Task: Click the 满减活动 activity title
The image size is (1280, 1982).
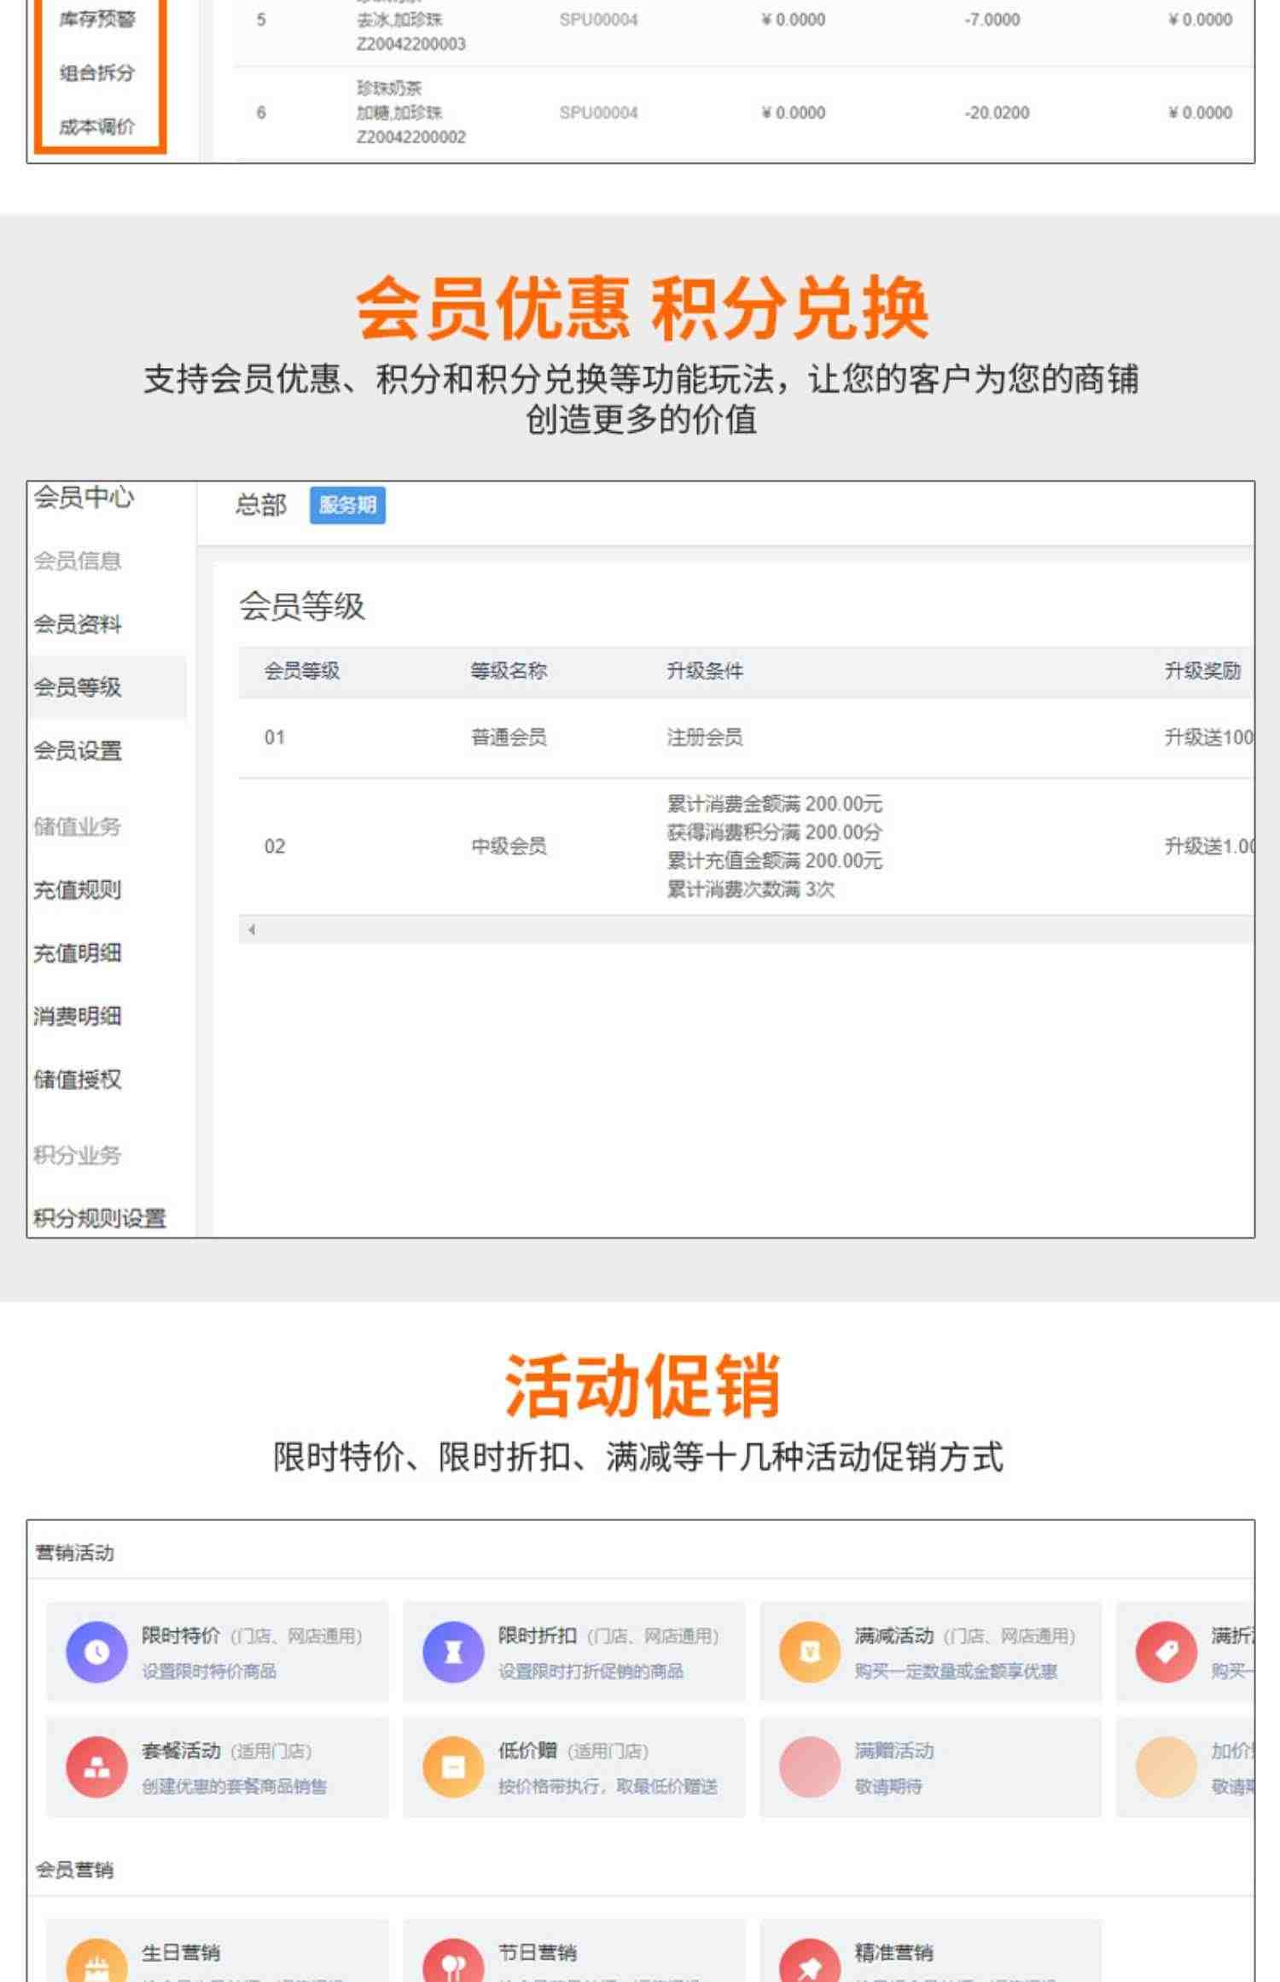Action: pos(894,1635)
